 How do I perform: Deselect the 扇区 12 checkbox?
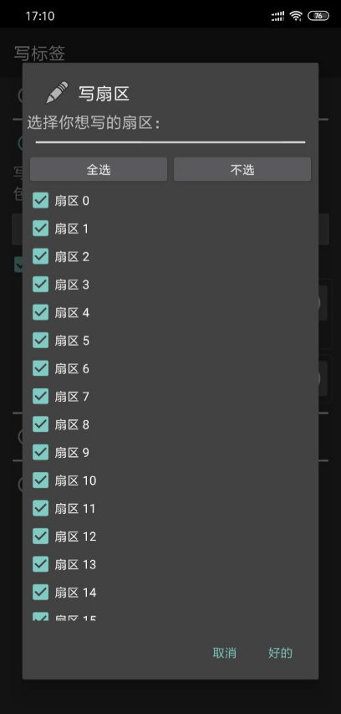coord(40,537)
